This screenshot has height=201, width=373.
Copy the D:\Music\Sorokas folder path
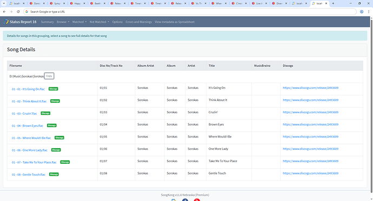(x=49, y=76)
